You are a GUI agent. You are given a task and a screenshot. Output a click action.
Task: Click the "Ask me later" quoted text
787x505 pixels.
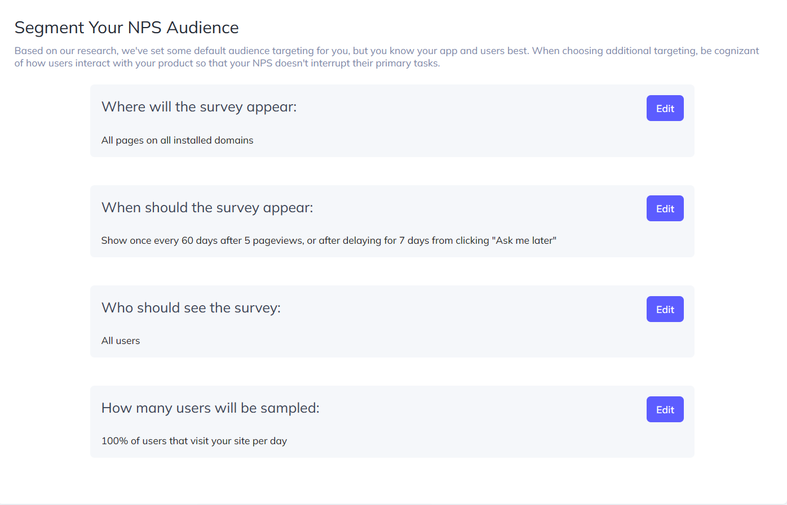pos(524,240)
